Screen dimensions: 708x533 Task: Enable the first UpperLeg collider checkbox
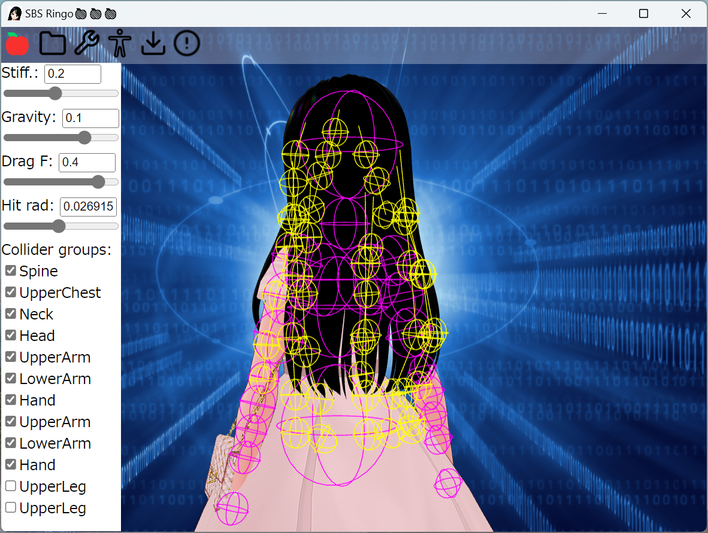pyautogui.click(x=11, y=486)
